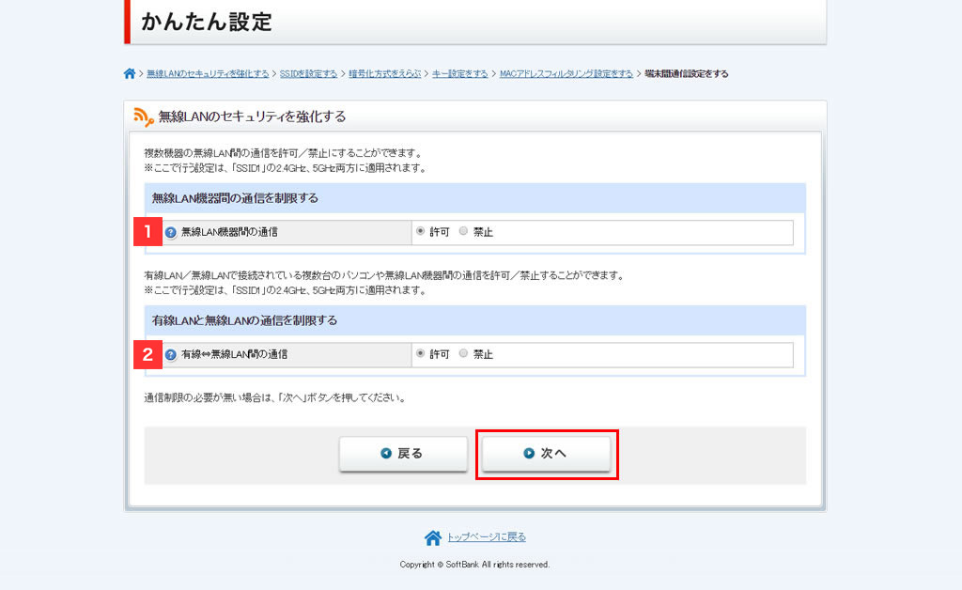Select 許可 for 有線⇔無線LAN間の通信
The height and width of the screenshot is (590, 962).
click(x=420, y=354)
